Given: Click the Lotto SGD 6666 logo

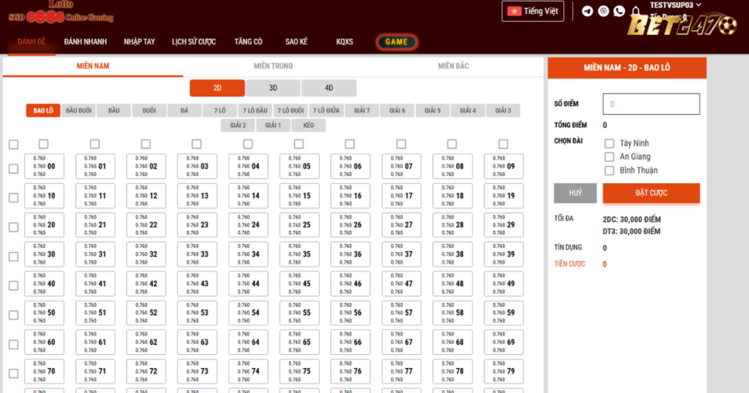Looking at the screenshot, I should click(x=61, y=12).
